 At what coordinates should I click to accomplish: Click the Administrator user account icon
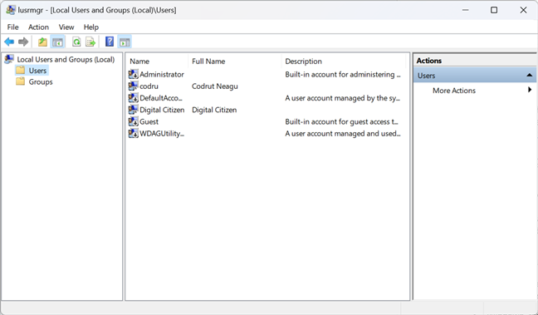133,74
